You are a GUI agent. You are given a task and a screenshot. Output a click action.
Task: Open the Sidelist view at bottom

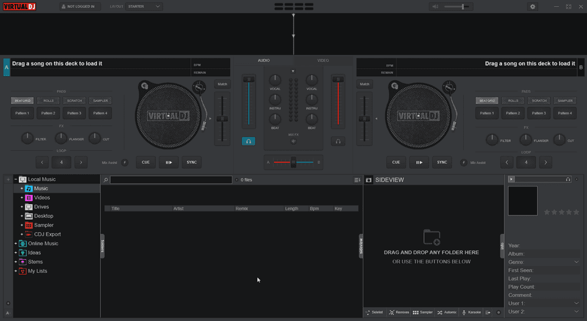click(x=374, y=312)
